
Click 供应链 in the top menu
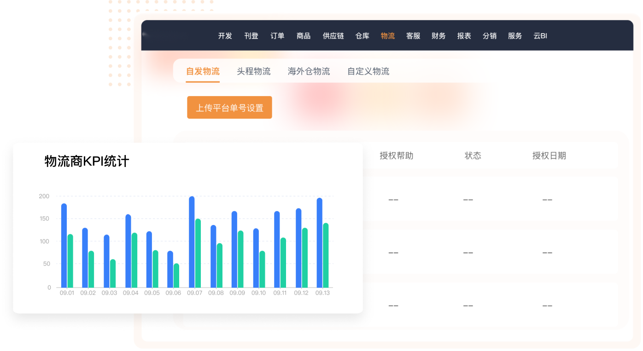(333, 36)
